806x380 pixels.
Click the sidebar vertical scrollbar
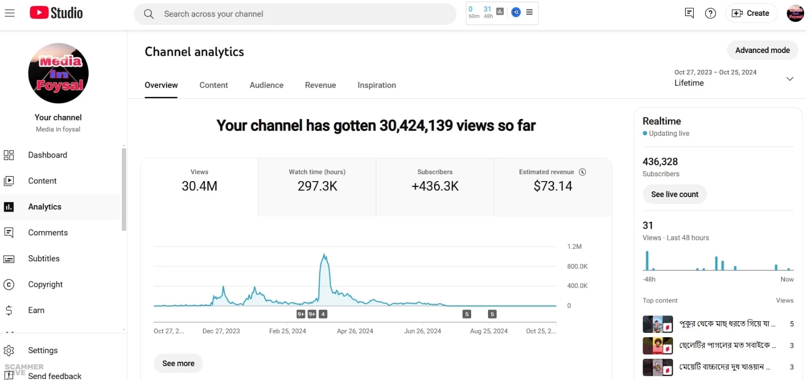pyautogui.click(x=124, y=190)
